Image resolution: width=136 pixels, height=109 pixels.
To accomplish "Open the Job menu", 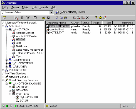I will [34, 7].
